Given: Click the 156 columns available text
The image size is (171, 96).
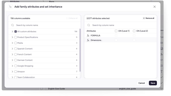Looking at the screenshot, I should tap(20, 18).
